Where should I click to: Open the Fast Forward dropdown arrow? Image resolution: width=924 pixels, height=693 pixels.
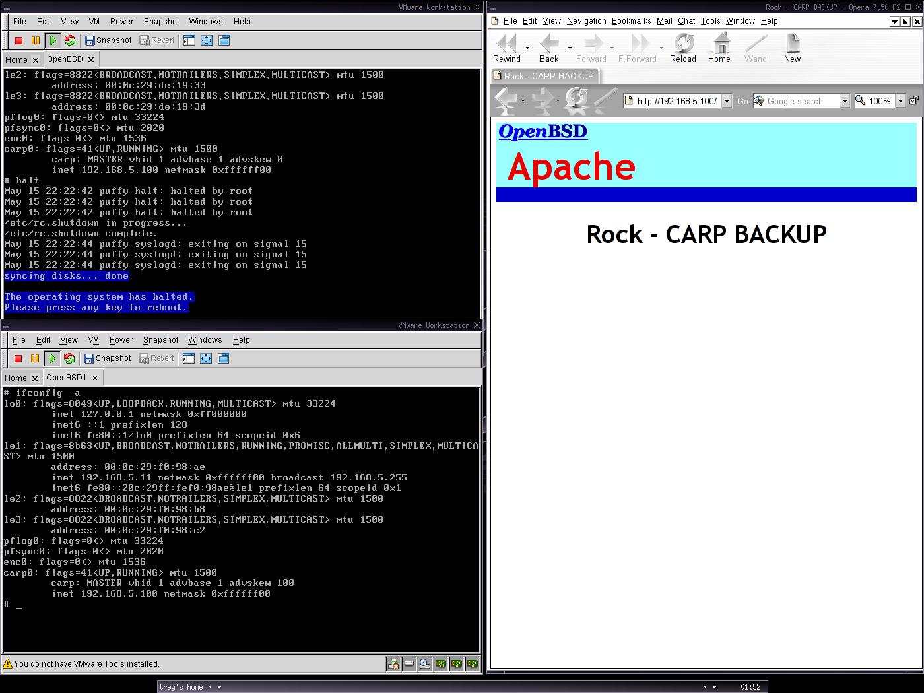(x=661, y=48)
